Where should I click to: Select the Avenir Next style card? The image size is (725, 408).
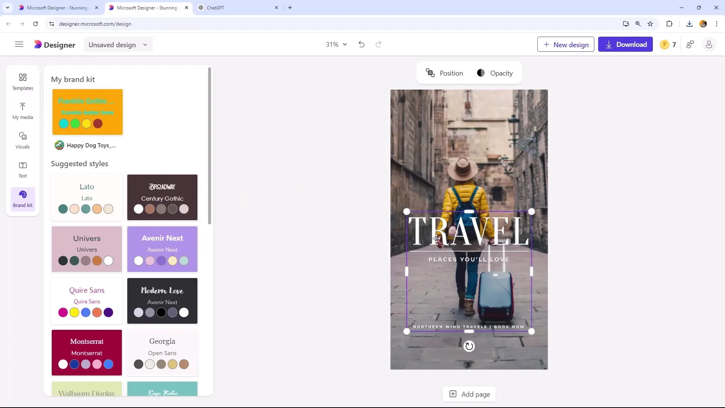coord(162,249)
